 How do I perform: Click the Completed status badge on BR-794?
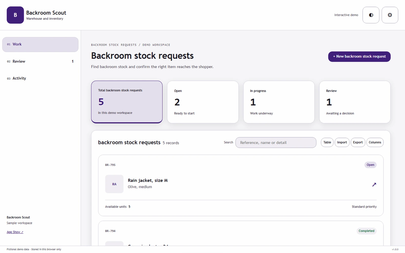click(366, 231)
